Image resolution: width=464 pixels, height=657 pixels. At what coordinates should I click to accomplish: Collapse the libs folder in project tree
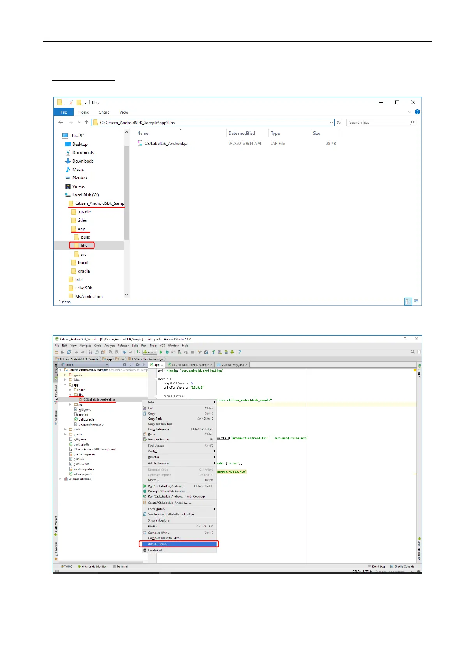click(x=71, y=395)
